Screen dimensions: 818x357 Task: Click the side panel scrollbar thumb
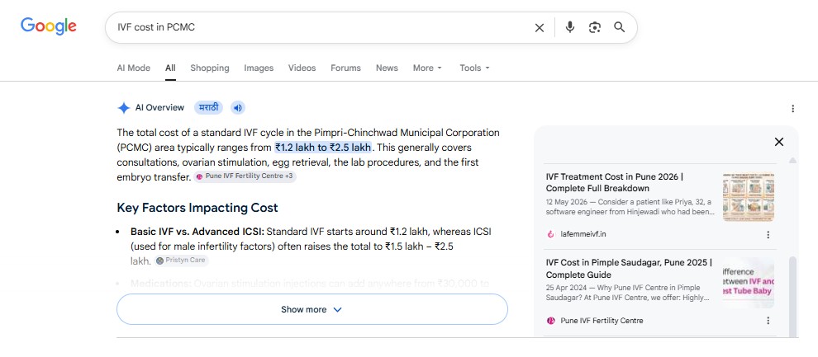click(x=792, y=297)
